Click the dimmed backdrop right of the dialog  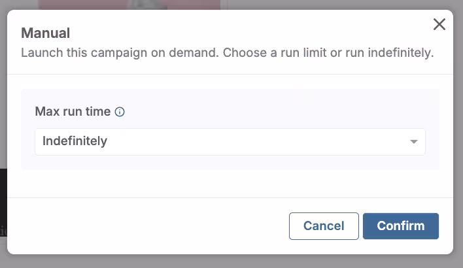coord(458,131)
